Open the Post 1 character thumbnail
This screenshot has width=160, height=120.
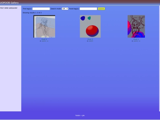click(x=136, y=26)
